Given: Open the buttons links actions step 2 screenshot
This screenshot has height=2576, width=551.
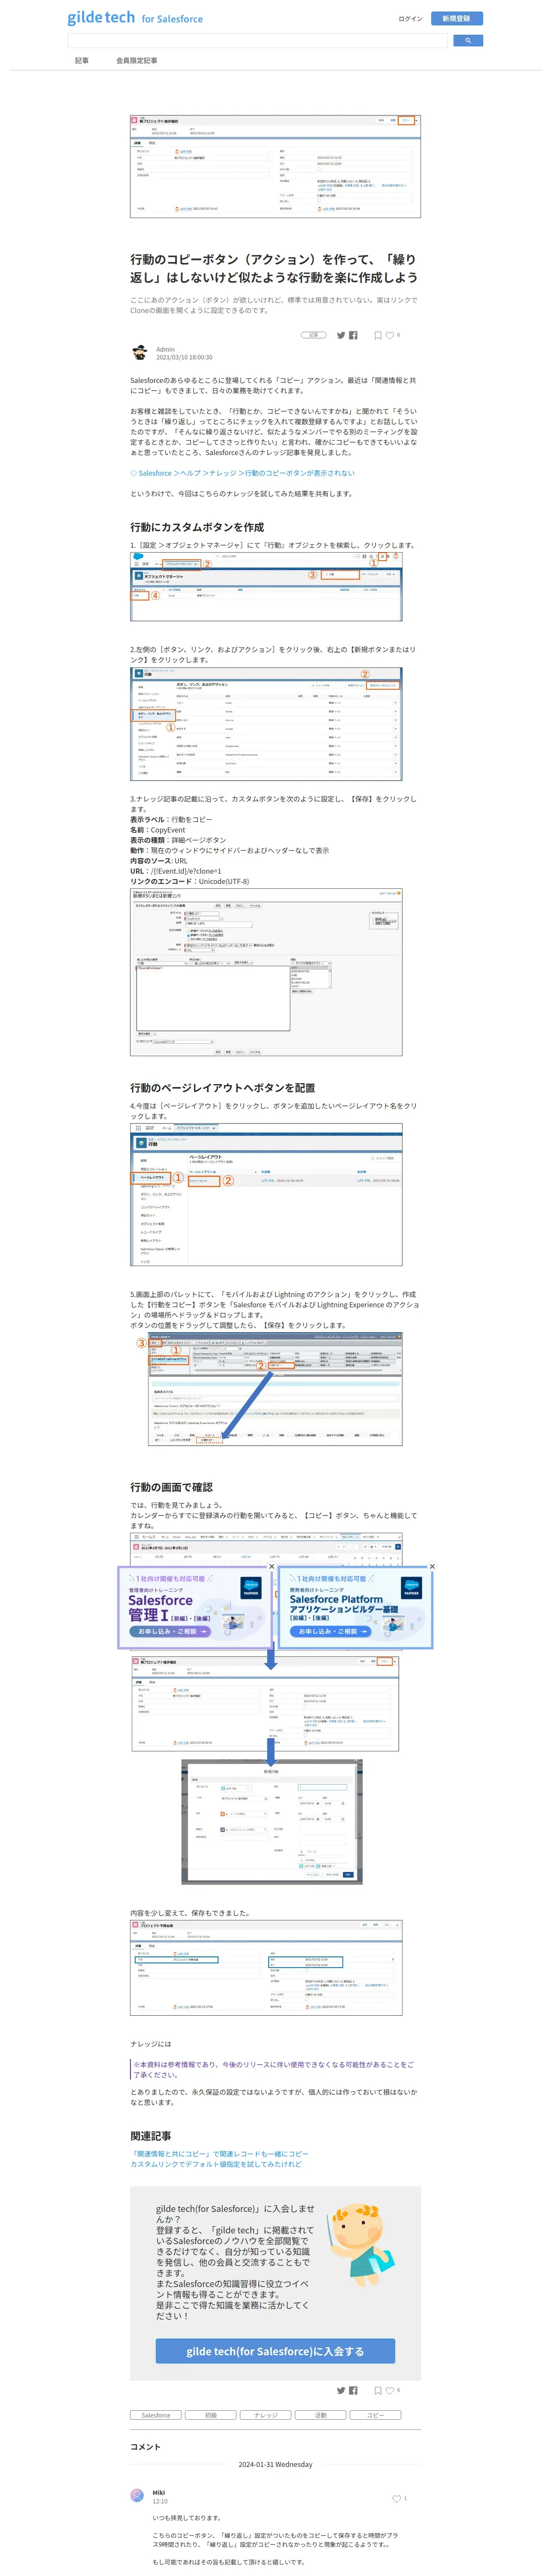Looking at the screenshot, I should pyautogui.click(x=266, y=724).
